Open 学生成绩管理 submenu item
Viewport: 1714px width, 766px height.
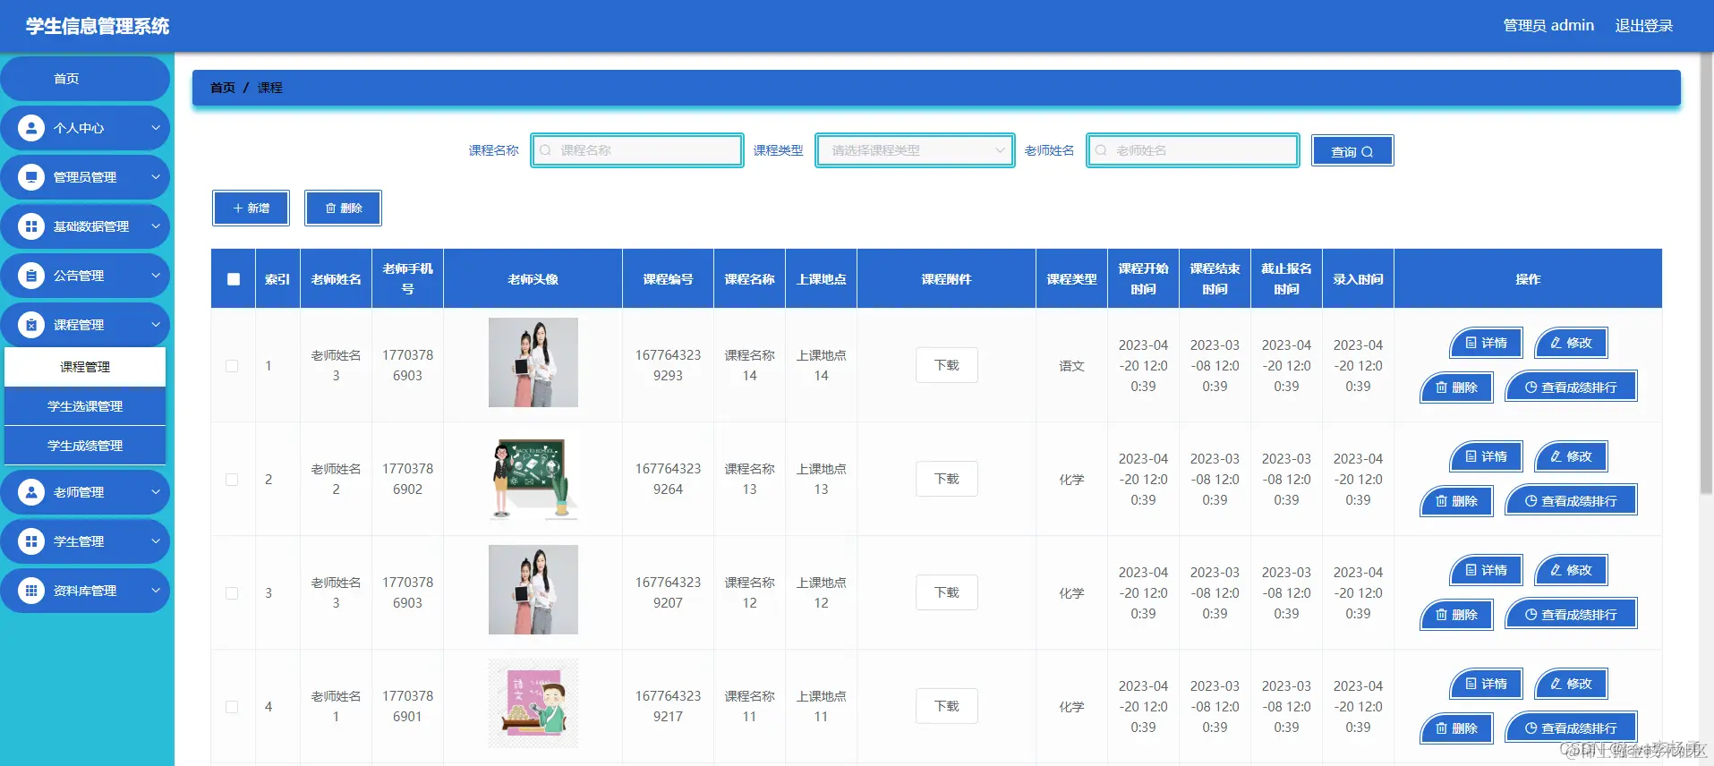(85, 446)
